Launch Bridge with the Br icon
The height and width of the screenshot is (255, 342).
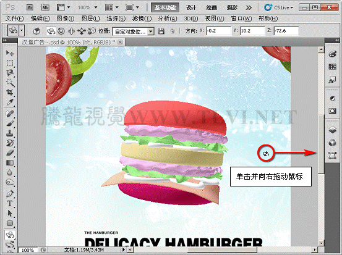point(30,7)
